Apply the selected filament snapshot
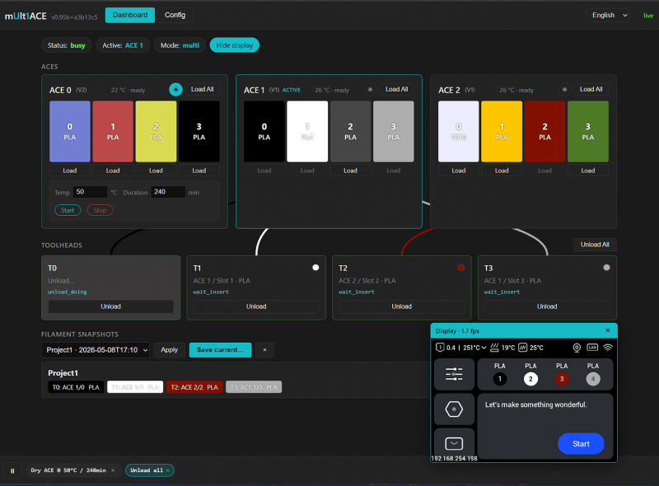Image resolution: width=659 pixels, height=486 pixels. point(169,350)
